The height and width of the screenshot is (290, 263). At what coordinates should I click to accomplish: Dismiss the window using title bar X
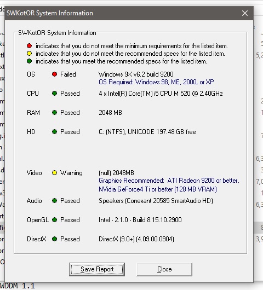tap(245, 13)
